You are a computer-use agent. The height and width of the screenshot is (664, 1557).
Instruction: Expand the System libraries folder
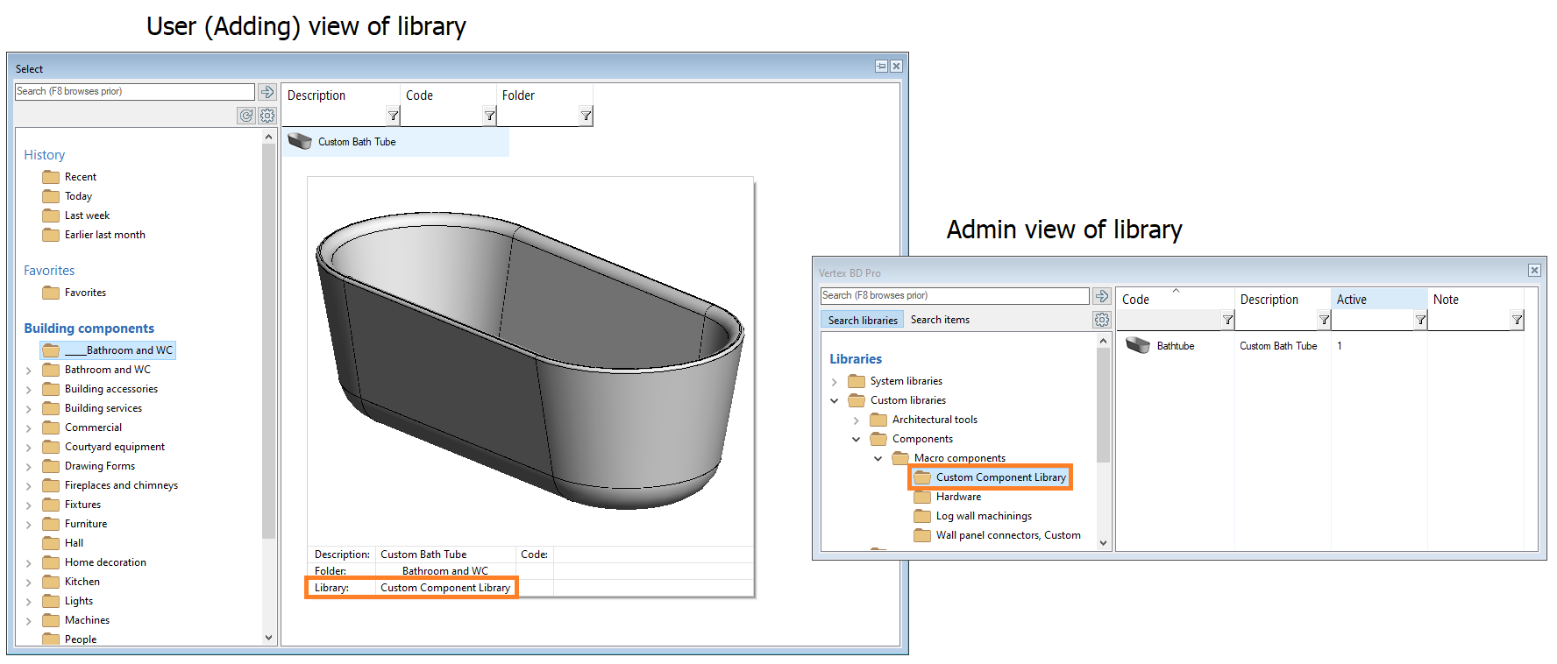coord(834,382)
